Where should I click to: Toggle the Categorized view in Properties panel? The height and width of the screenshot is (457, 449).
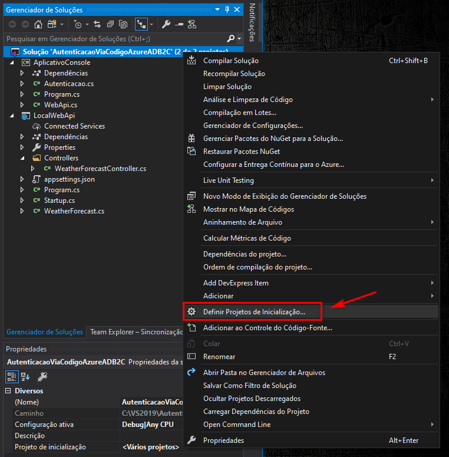point(12,376)
